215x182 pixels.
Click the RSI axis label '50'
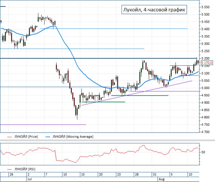(203, 152)
